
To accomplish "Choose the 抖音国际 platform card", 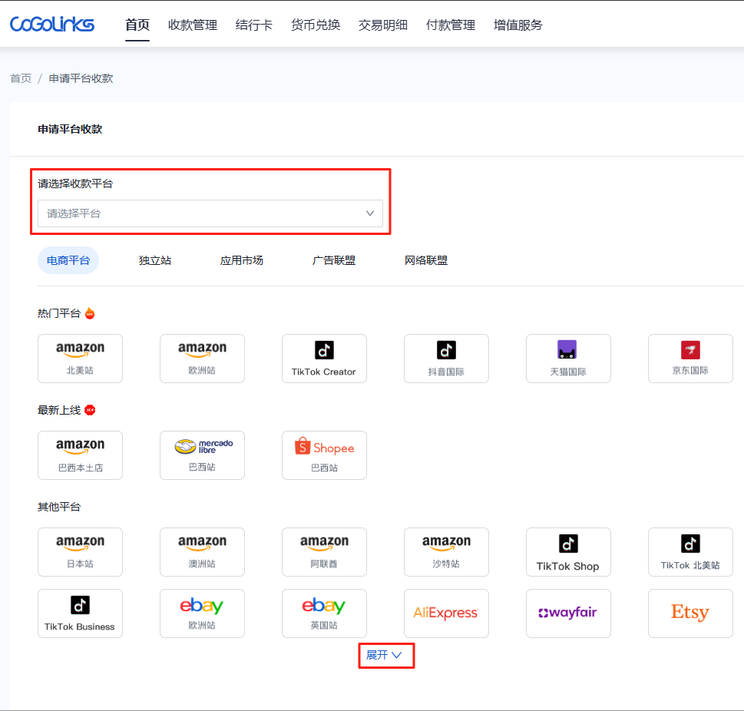I will point(447,359).
